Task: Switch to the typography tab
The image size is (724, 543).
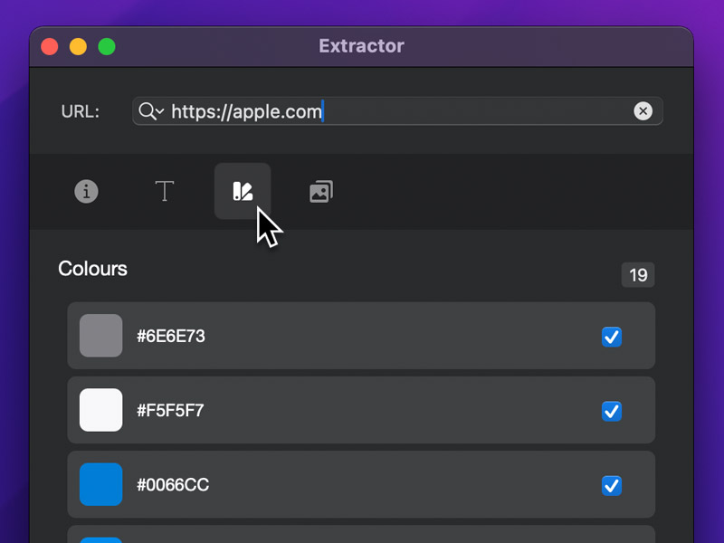Action: coord(165,192)
